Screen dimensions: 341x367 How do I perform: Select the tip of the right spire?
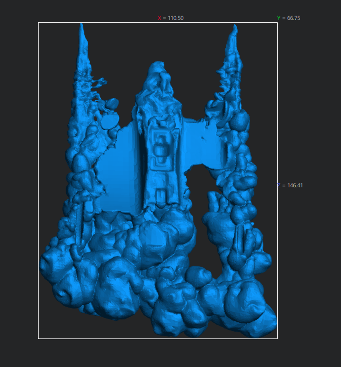point(234,28)
